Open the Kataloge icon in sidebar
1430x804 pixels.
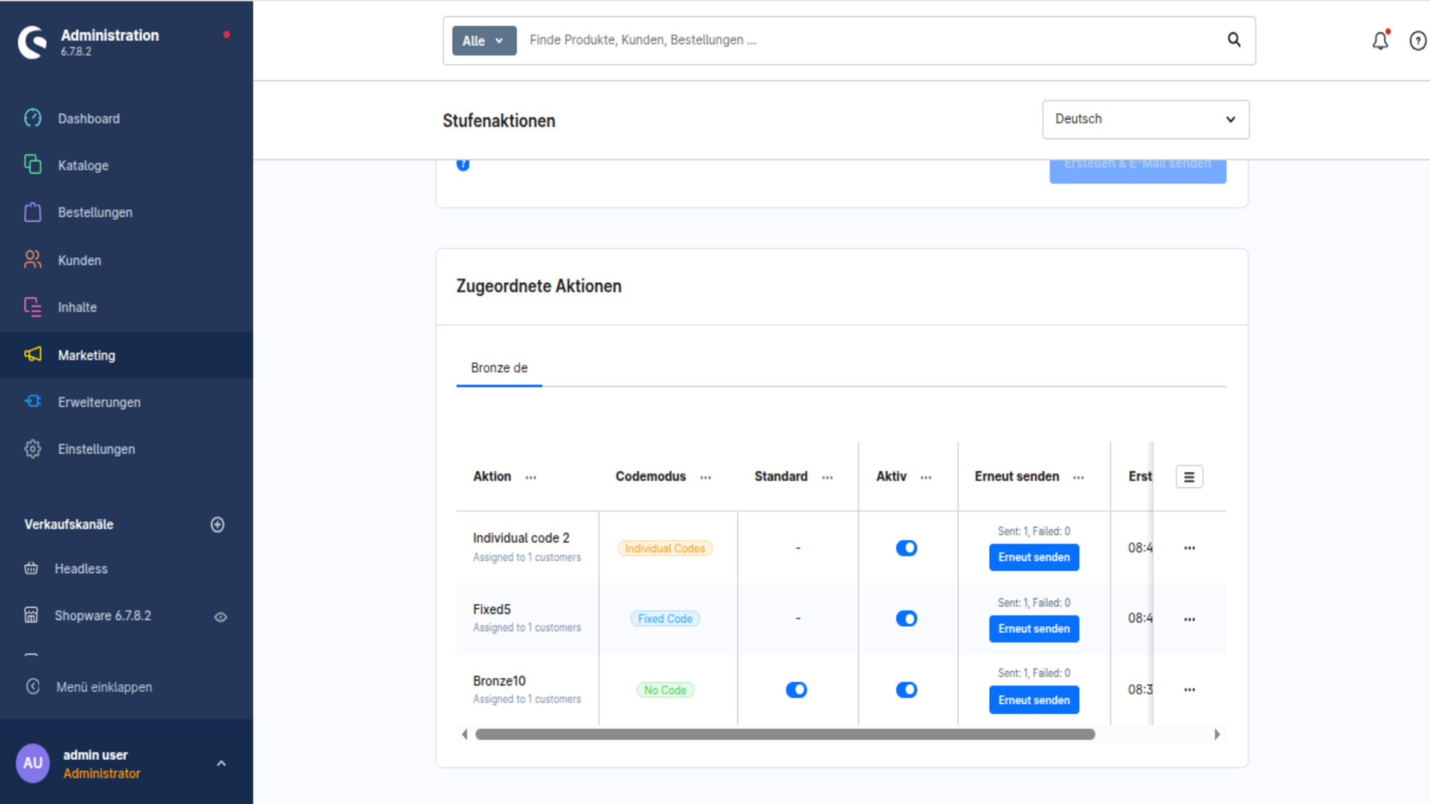[33, 165]
